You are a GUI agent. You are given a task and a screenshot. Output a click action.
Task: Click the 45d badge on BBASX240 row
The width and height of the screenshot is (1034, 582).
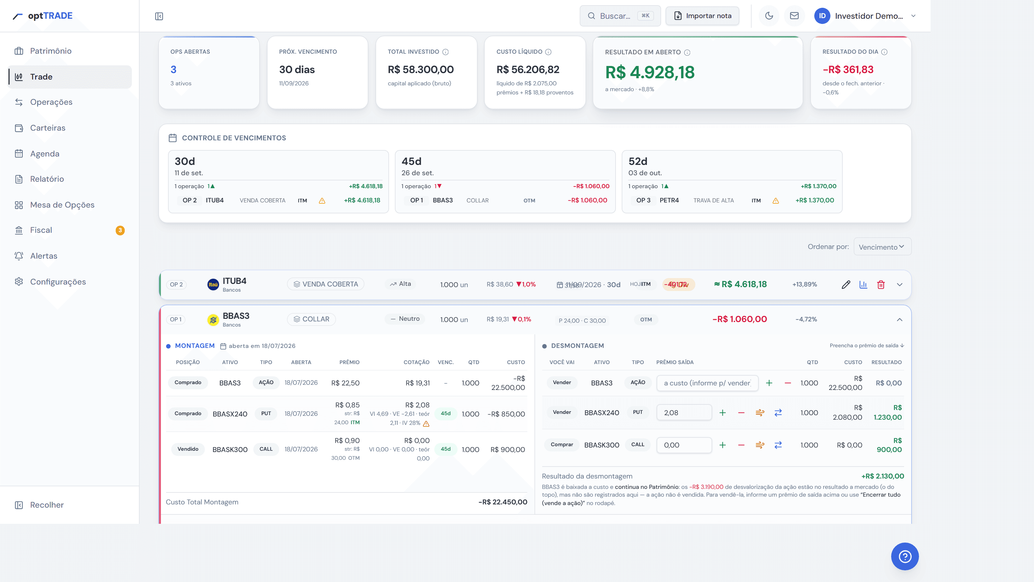446,413
